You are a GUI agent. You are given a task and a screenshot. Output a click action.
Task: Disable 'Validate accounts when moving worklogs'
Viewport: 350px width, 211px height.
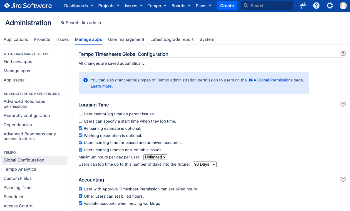tap(81, 203)
